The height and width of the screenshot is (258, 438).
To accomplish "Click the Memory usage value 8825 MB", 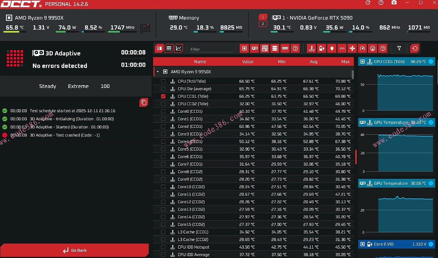I will 231,28.
